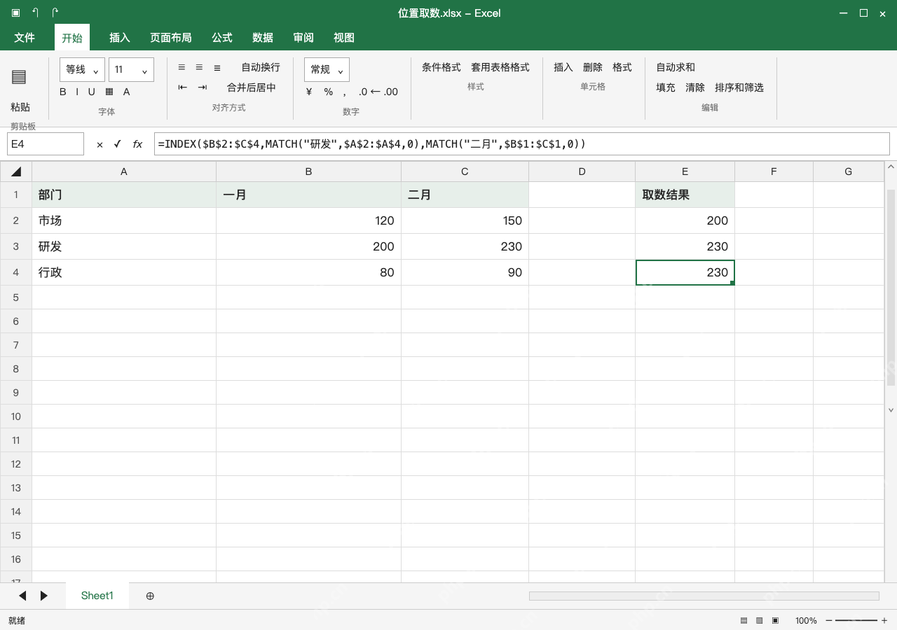Redo the action in title bar
897x630 pixels.
(x=55, y=13)
